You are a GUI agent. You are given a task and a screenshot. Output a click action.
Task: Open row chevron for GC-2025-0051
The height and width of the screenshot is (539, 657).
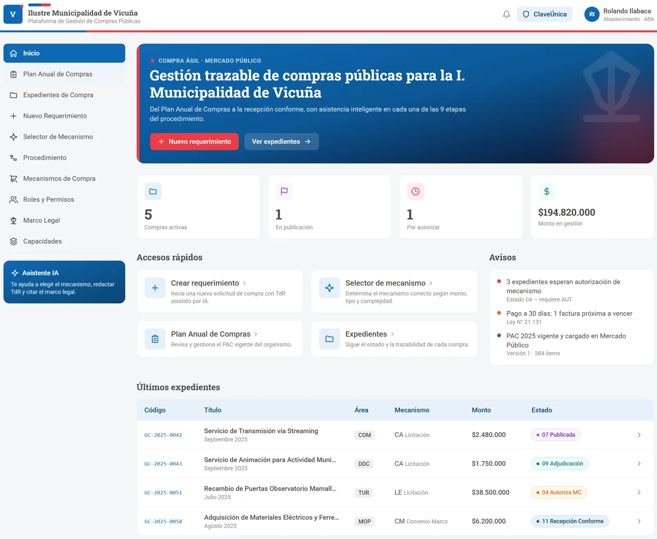tap(639, 492)
